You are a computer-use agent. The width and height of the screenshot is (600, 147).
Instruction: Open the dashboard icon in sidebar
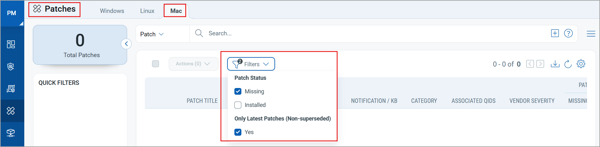coord(11,44)
